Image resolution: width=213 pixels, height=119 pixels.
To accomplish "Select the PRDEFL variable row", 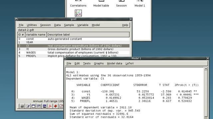I will 74,56.
